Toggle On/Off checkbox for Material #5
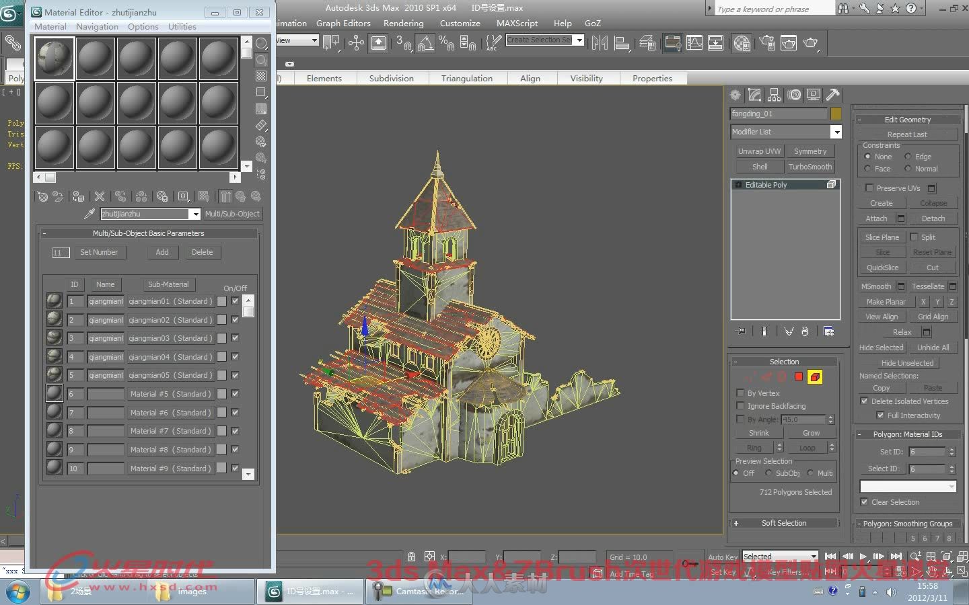Image resolution: width=969 pixels, height=605 pixels. point(235,394)
